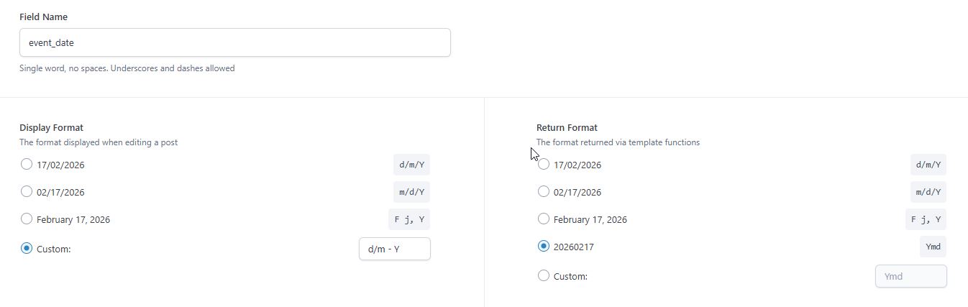Click the m/d/Y code badge under Display Format
This screenshot has height=307, width=968.
[x=411, y=192]
